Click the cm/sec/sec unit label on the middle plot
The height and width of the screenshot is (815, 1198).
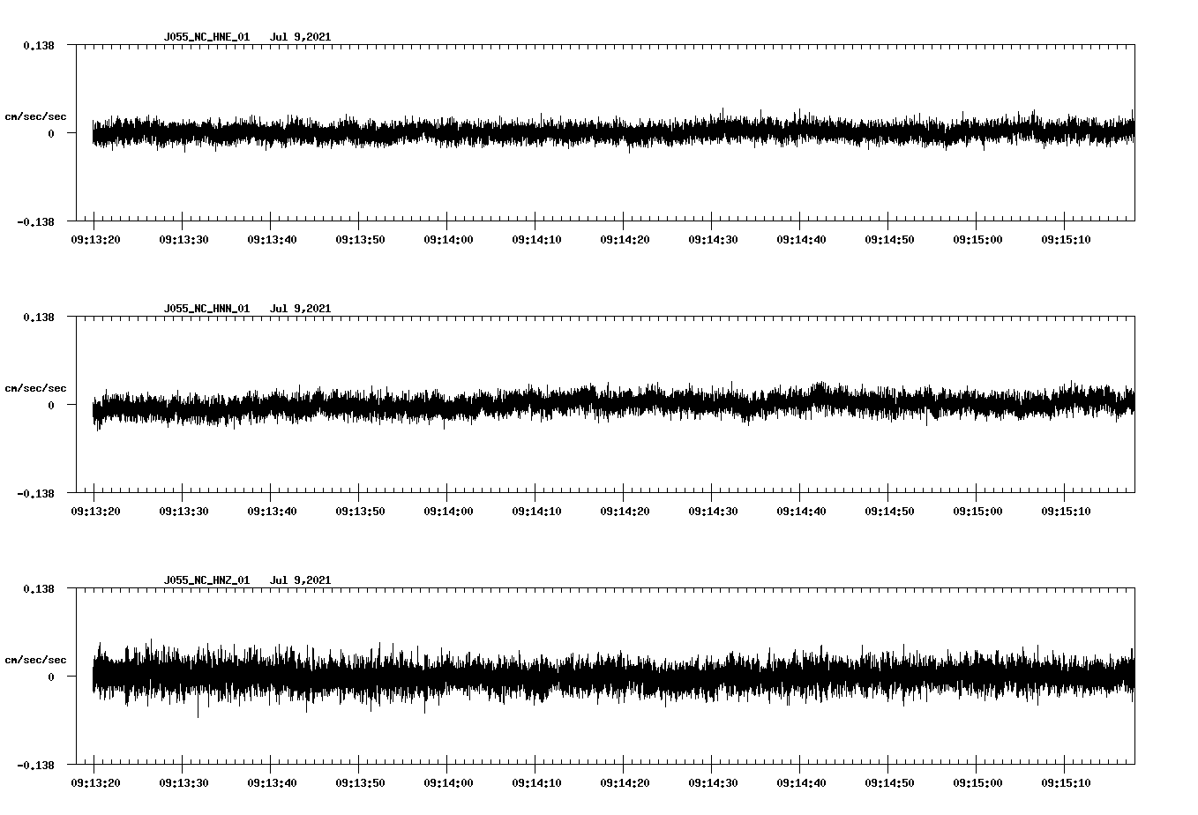[36, 387]
